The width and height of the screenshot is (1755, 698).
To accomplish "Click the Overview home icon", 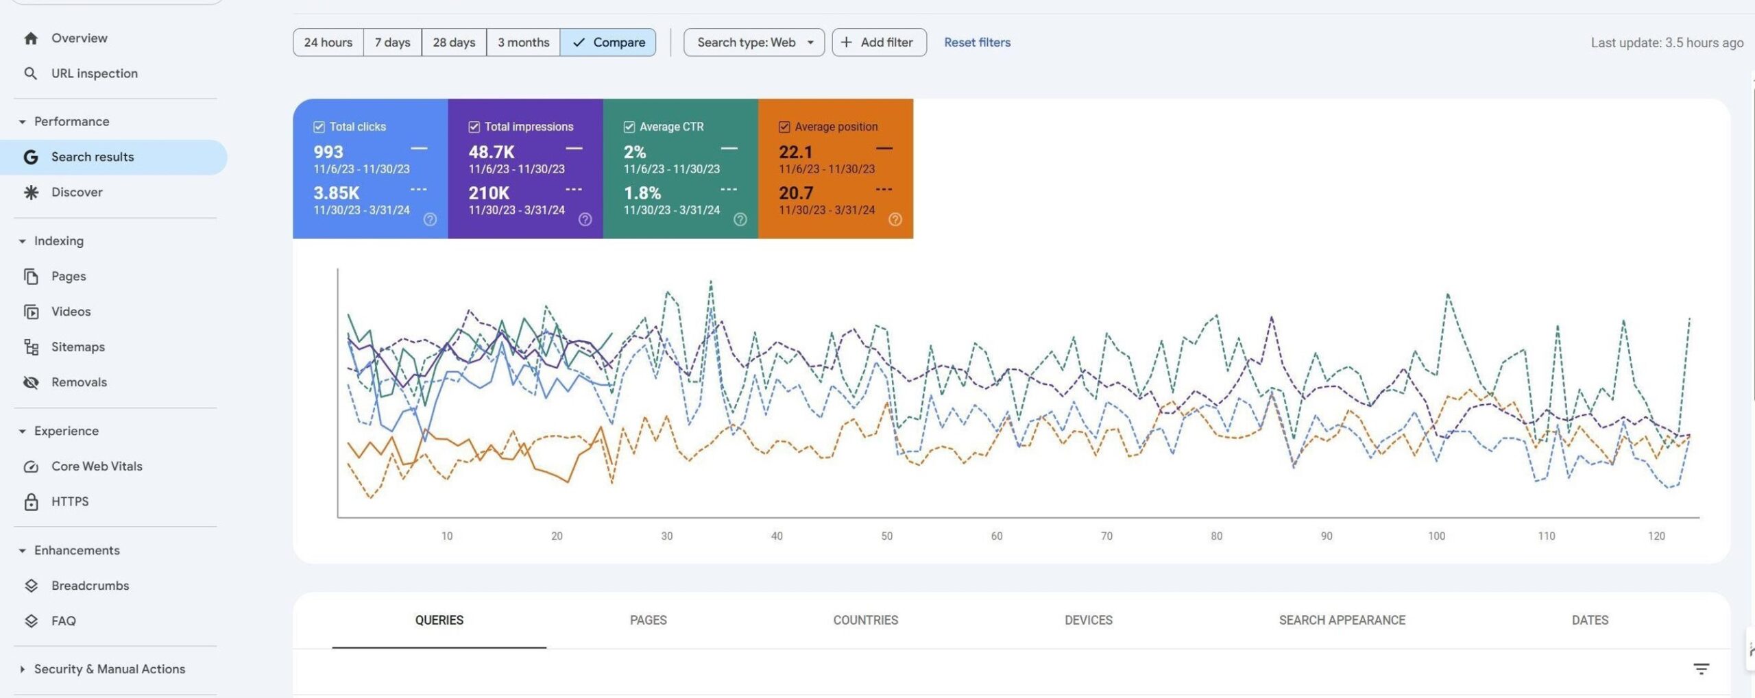I will (31, 38).
